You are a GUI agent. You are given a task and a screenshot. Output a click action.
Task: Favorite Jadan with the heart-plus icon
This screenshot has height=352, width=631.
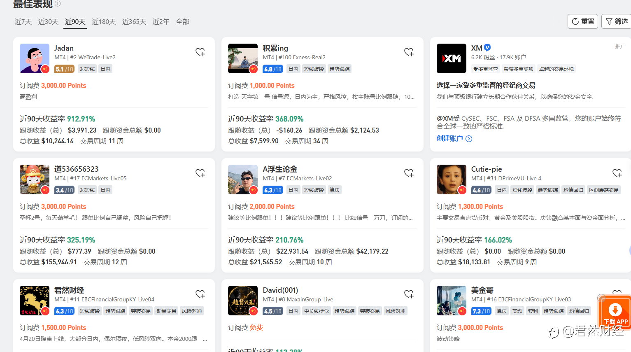[200, 52]
